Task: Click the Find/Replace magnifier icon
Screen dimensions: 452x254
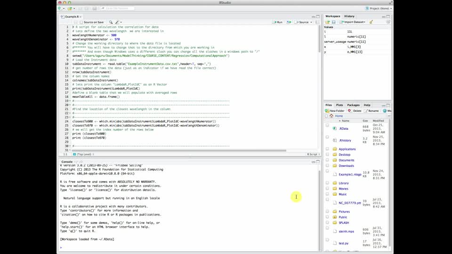Action: click(x=111, y=22)
